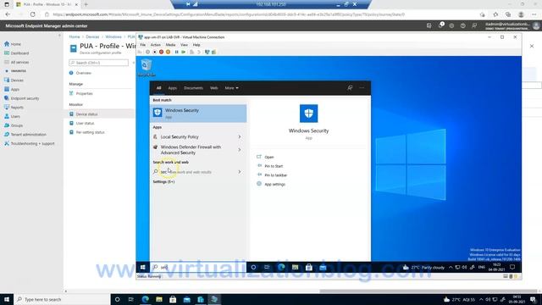This screenshot has width=542, height=305.
Task: Open Help menu in VM Connection
Action: [196, 45]
